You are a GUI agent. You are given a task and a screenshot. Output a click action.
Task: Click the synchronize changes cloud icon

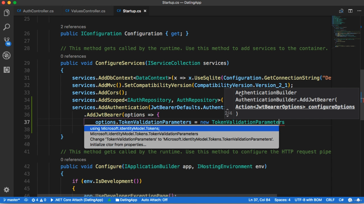pyautogui.click(x=26, y=200)
